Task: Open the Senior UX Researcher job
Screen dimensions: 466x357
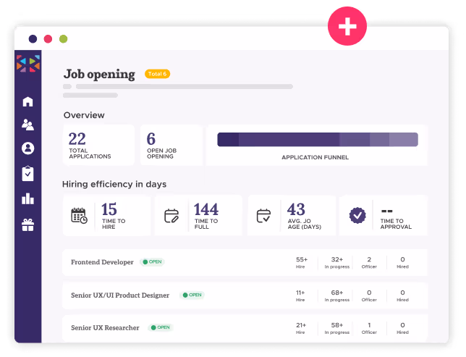Action: pyautogui.click(x=245, y=328)
